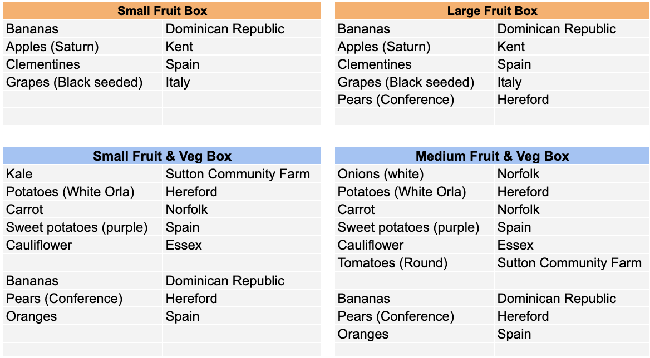Click Apples (Saturn) in Large Fruit Box
Viewport: 650px width, 358px height.
pyautogui.click(x=415, y=46)
